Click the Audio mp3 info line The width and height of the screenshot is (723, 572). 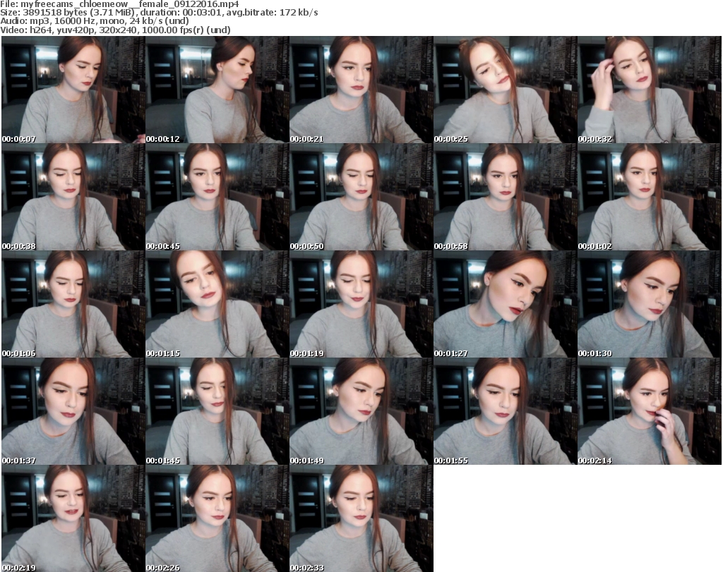coord(95,21)
